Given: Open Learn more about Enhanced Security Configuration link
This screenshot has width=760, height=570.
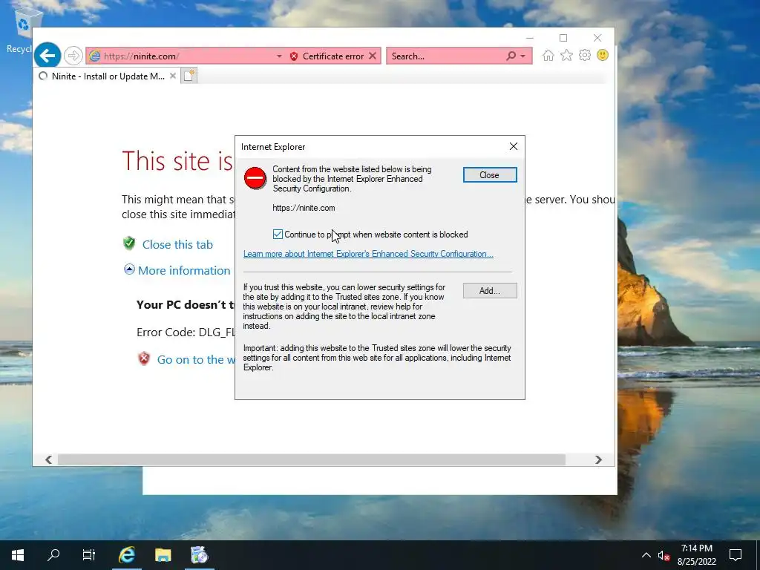Looking at the screenshot, I should pyautogui.click(x=368, y=254).
